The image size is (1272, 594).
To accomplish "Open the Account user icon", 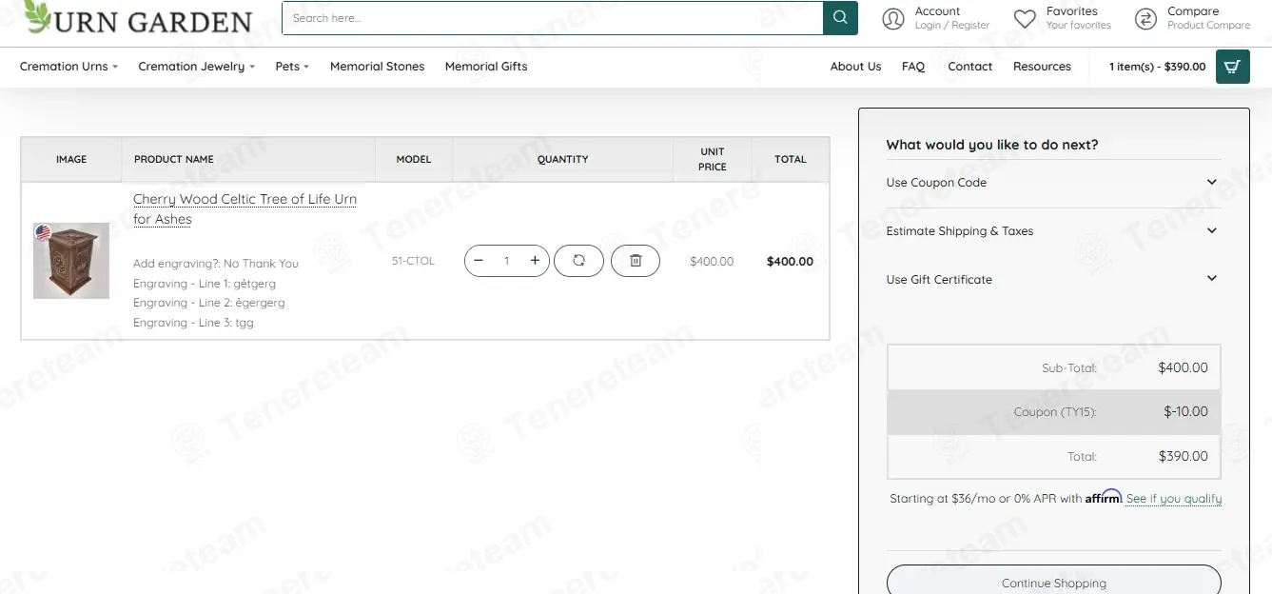I will 893,19.
